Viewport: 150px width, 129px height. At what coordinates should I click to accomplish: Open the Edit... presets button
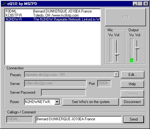(x=132, y=75)
